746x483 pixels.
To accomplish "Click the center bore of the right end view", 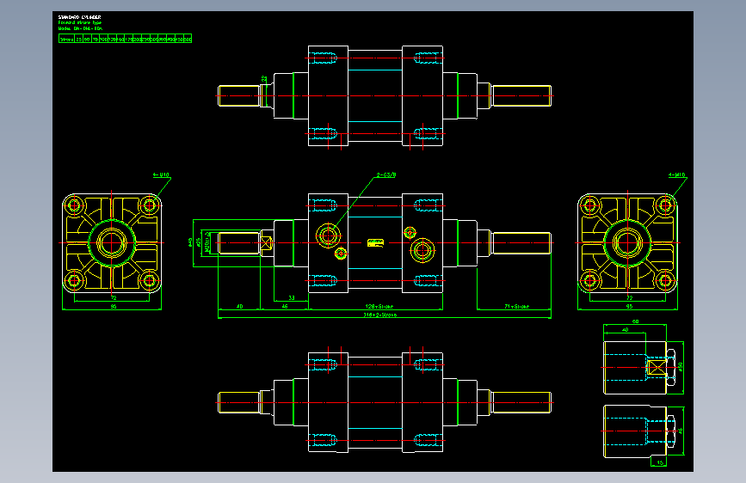I will coord(627,243).
